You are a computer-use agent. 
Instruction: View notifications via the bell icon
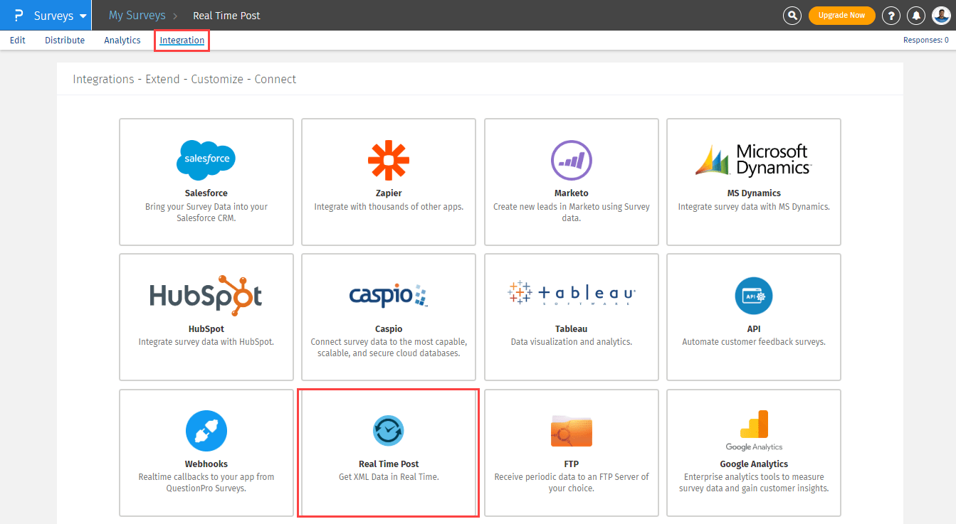917,15
